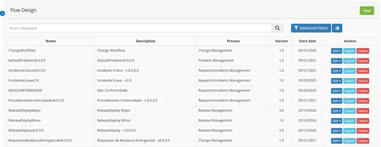Open Edit dropdown for ChangeWorkflow
Viewport: 381px width, 147px height.
[336, 51]
